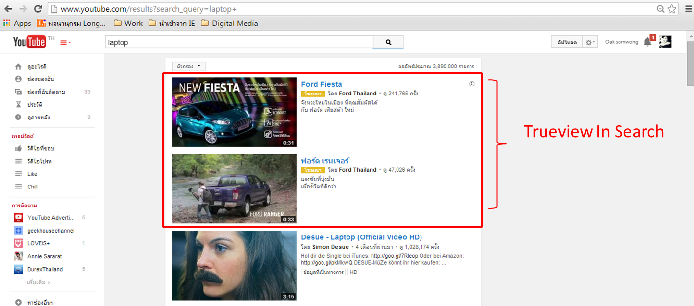Click the search magnifier button
The height and width of the screenshot is (306, 694).
click(388, 43)
